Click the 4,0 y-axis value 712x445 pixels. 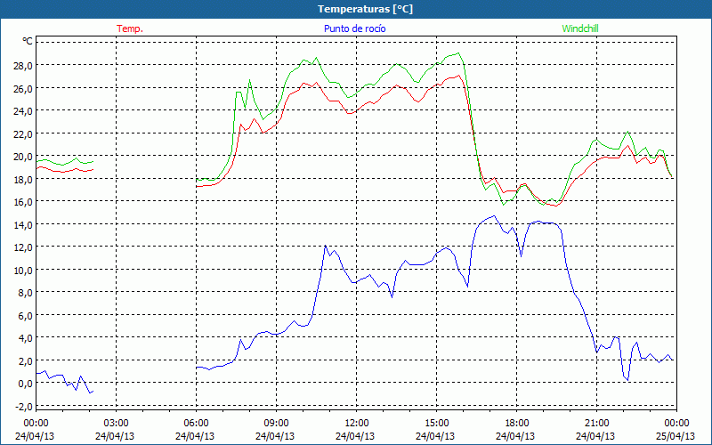(x=26, y=338)
